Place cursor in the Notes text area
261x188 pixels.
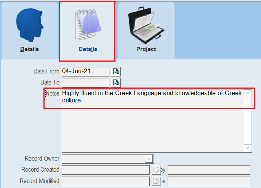point(153,121)
